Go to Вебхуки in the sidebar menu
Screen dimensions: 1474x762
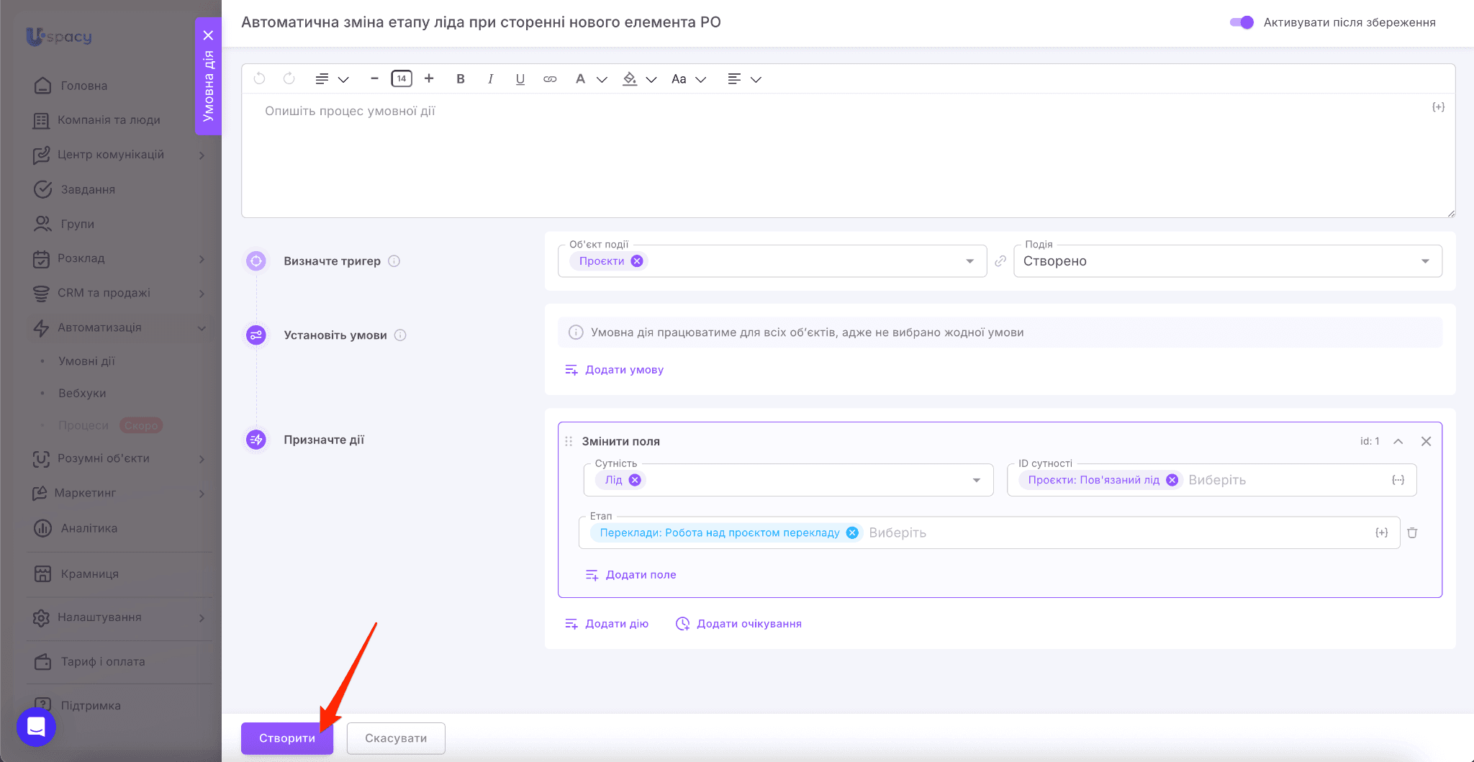[82, 394]
